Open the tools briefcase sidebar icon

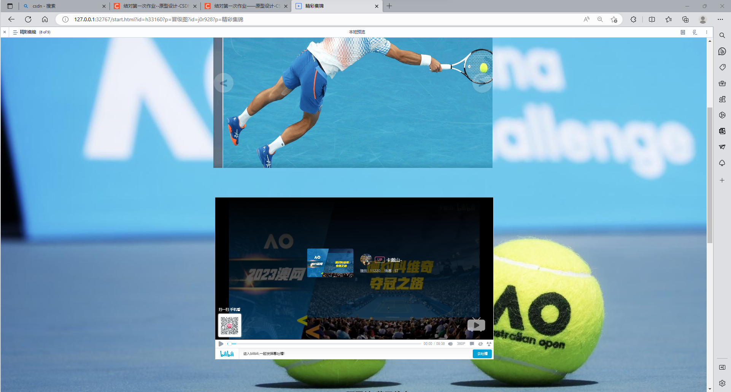coord(722,83)
